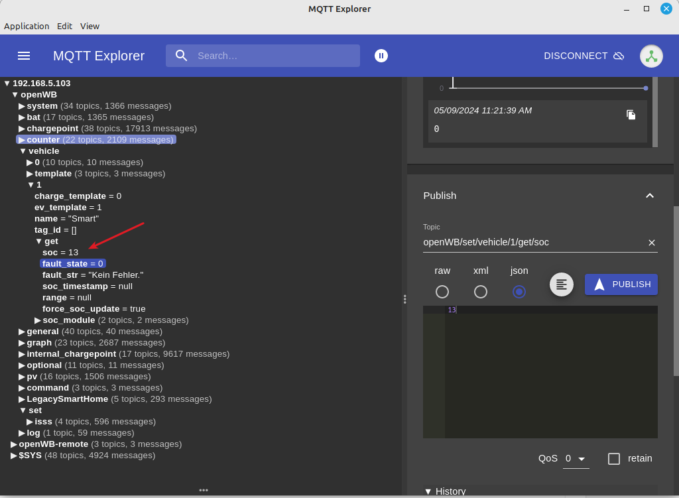Image resolution: width=679 pixels, height=498 pixels.
Task: Select the charge_template = 0 topic
Action: [x=78, y=196]
